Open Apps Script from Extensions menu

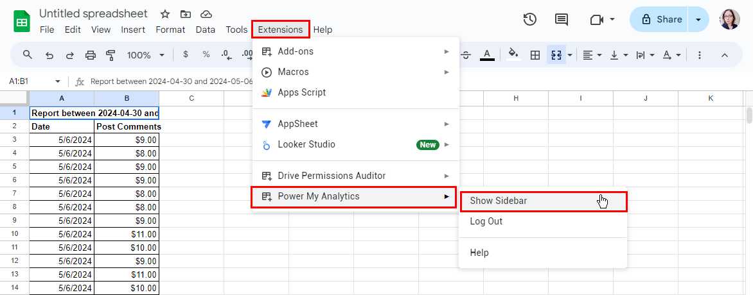click(x=301, y=92)
